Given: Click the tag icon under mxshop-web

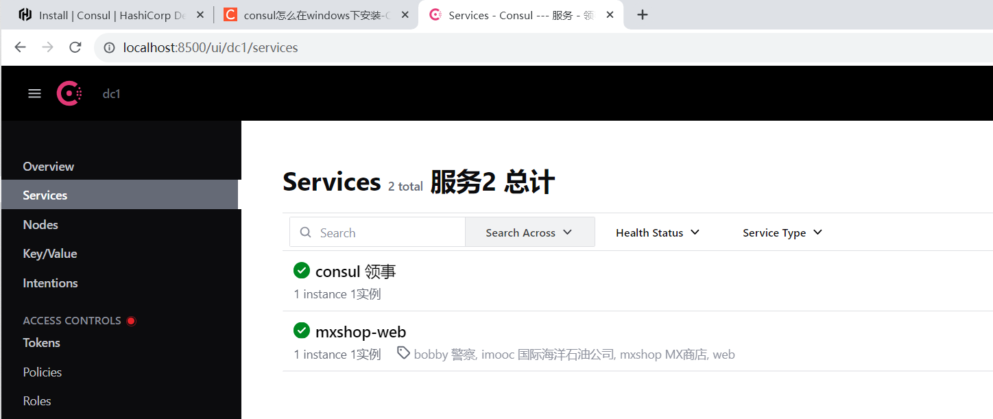Looking at the screenshot, I should coord(403,353).
